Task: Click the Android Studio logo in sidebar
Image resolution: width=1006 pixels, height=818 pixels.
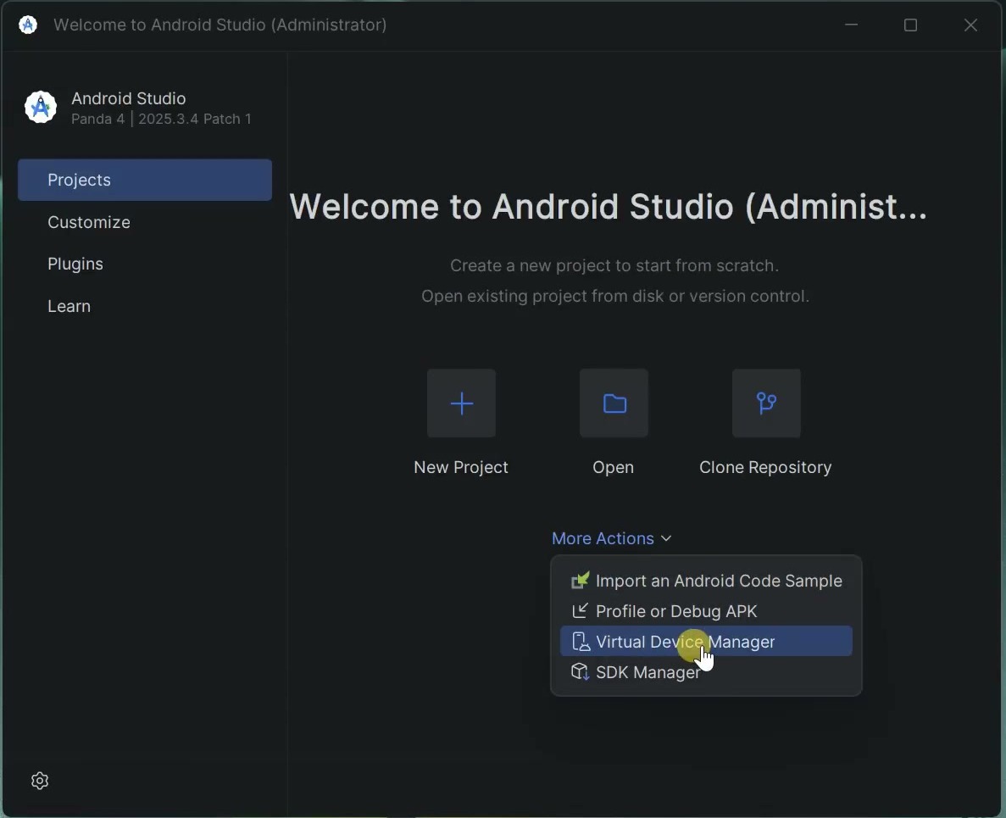Action: pyautogui.click(x=41, y=107)
